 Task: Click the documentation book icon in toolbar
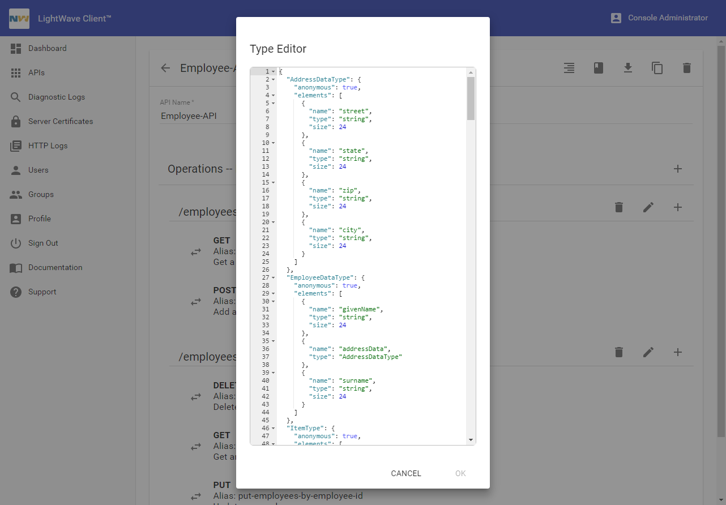(x=598, y=68)
